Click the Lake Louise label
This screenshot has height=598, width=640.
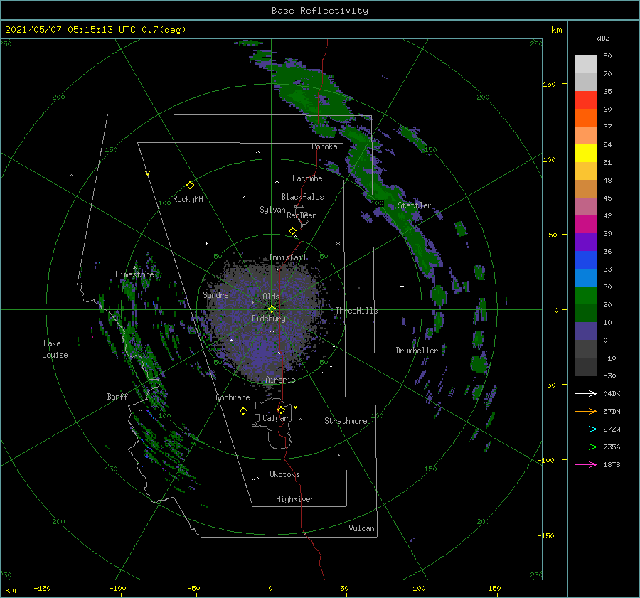(55, 349)
